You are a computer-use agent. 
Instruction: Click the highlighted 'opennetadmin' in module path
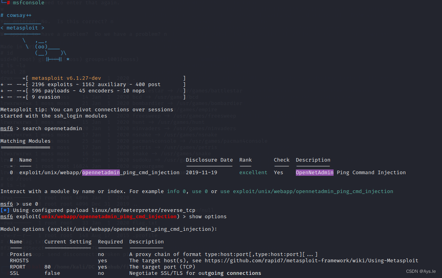(x=101, y=173)
